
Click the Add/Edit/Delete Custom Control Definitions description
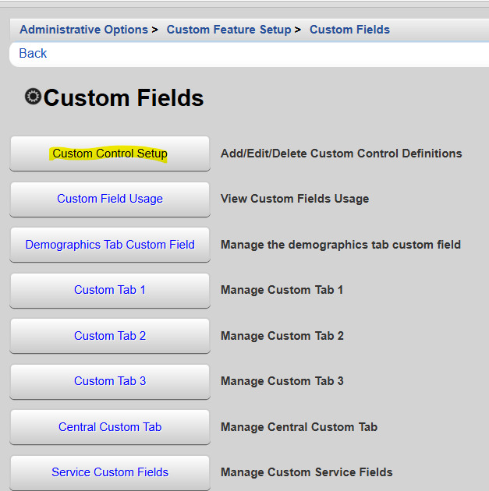pyautogui.click(x=341, y=154)
